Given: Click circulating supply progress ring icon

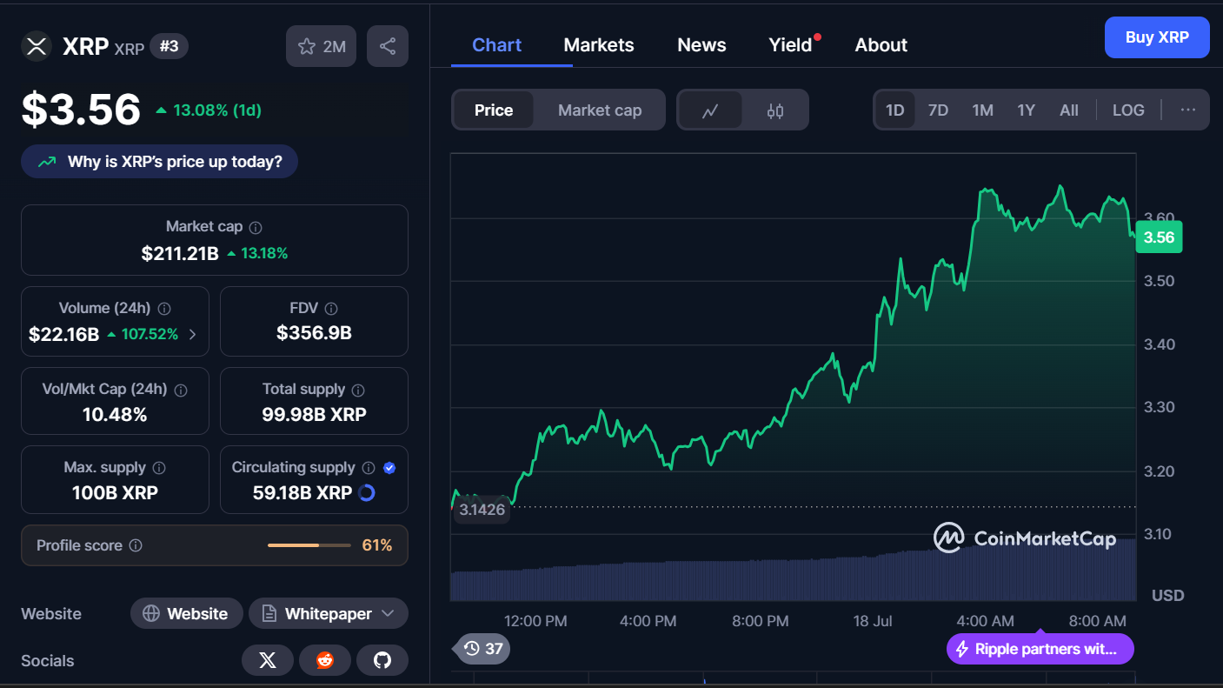Looking at the screenshot, I should pyautogui.click(x=367, y=493).
